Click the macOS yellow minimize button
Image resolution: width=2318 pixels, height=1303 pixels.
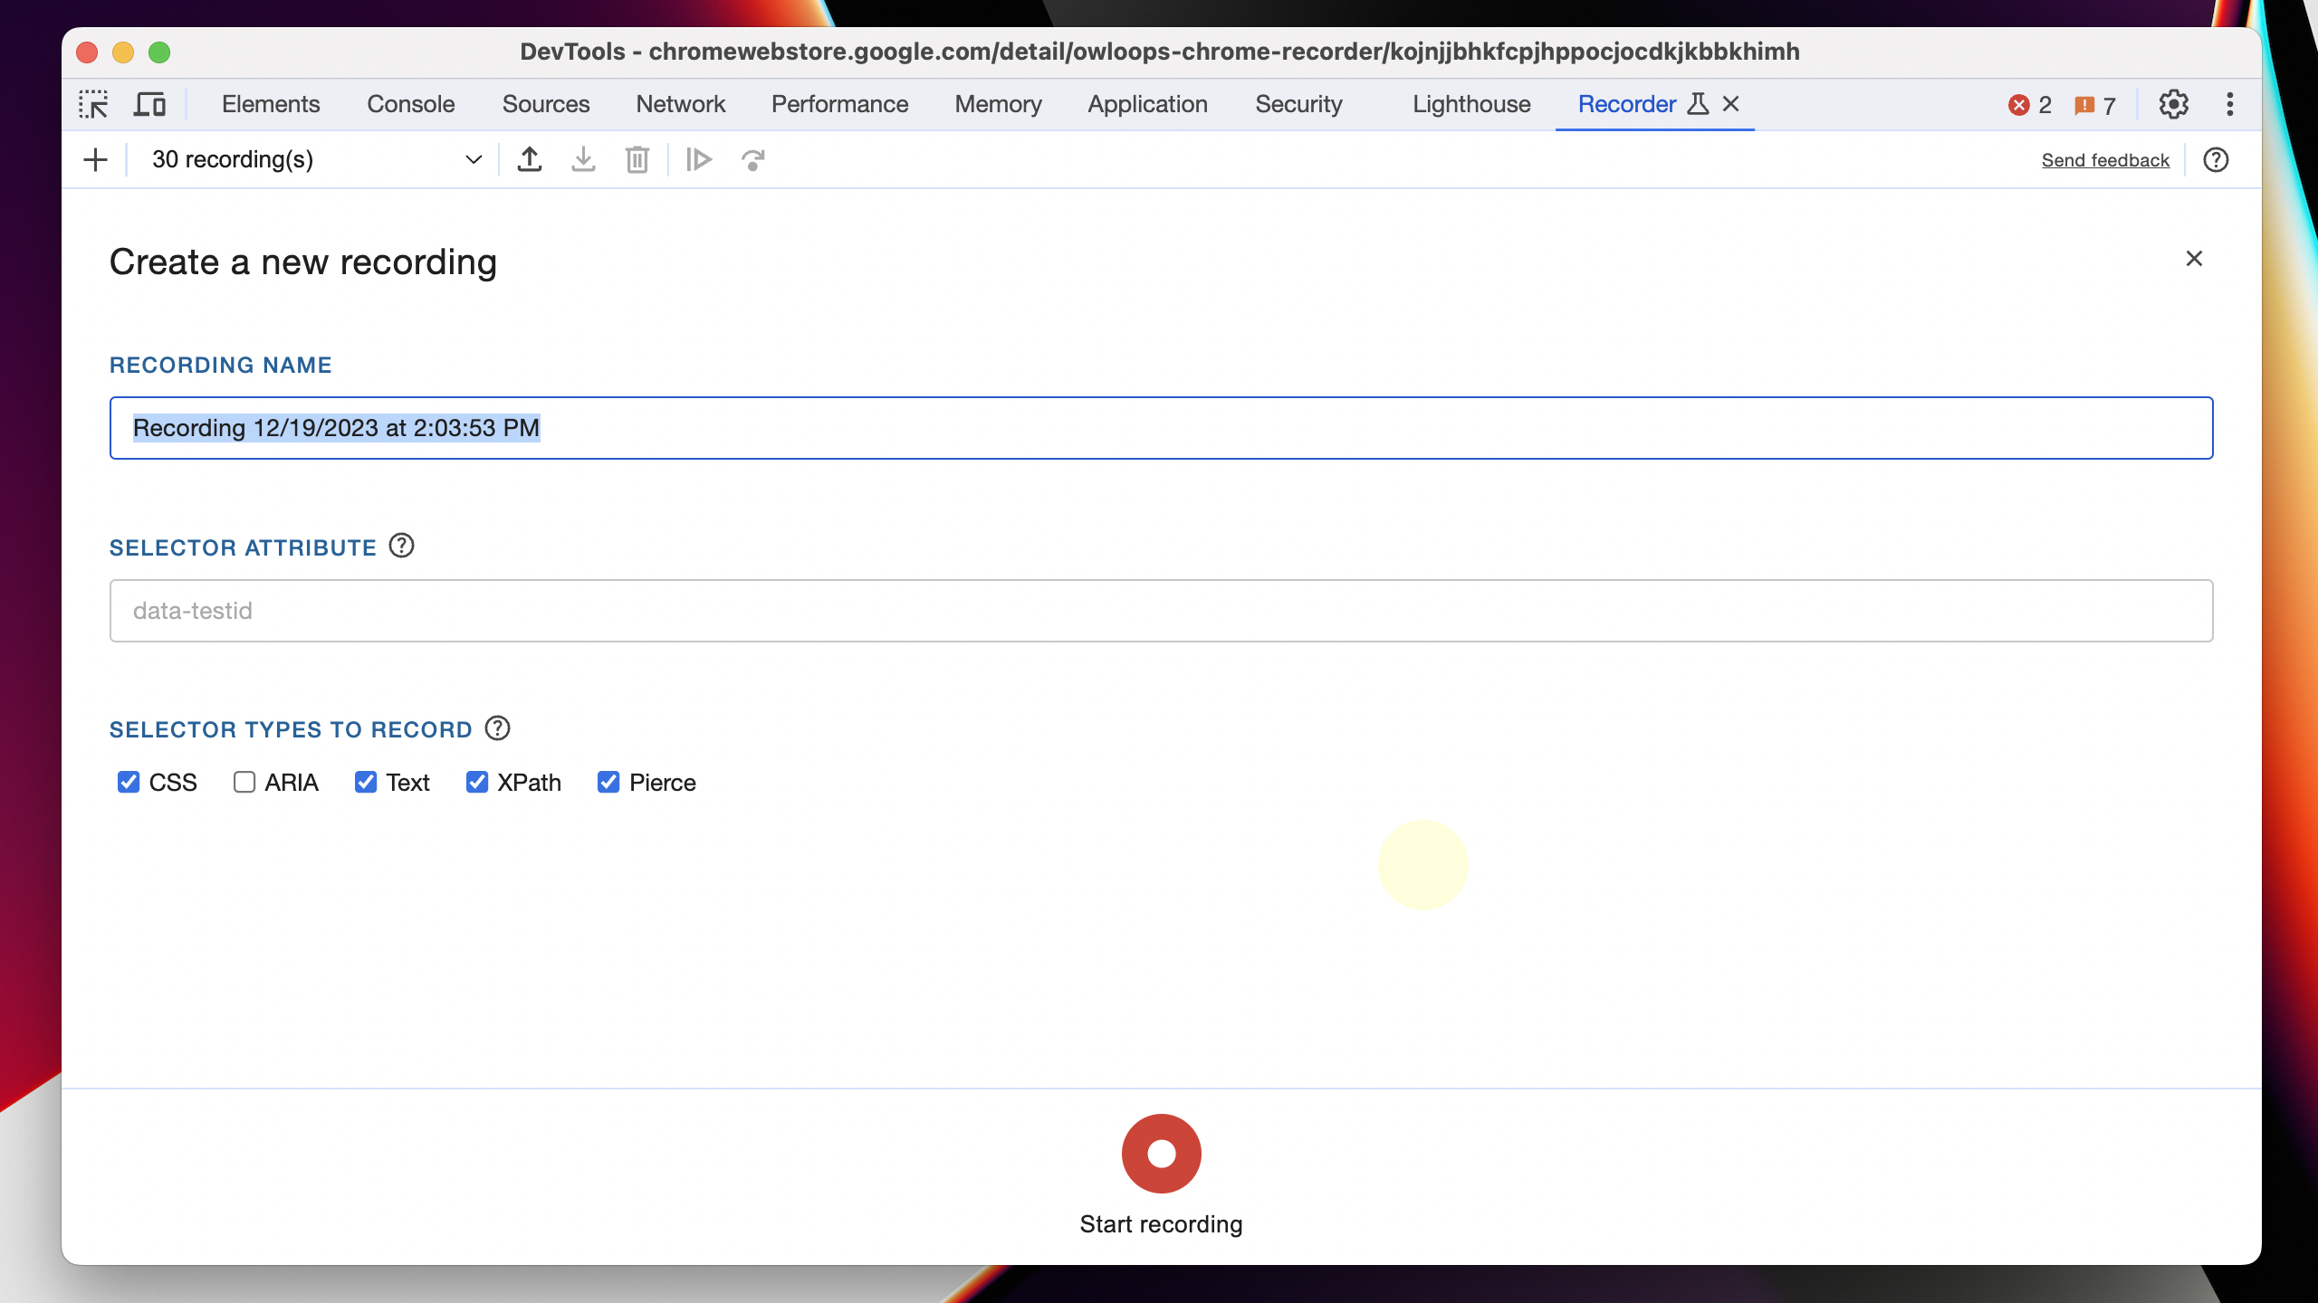123,52
